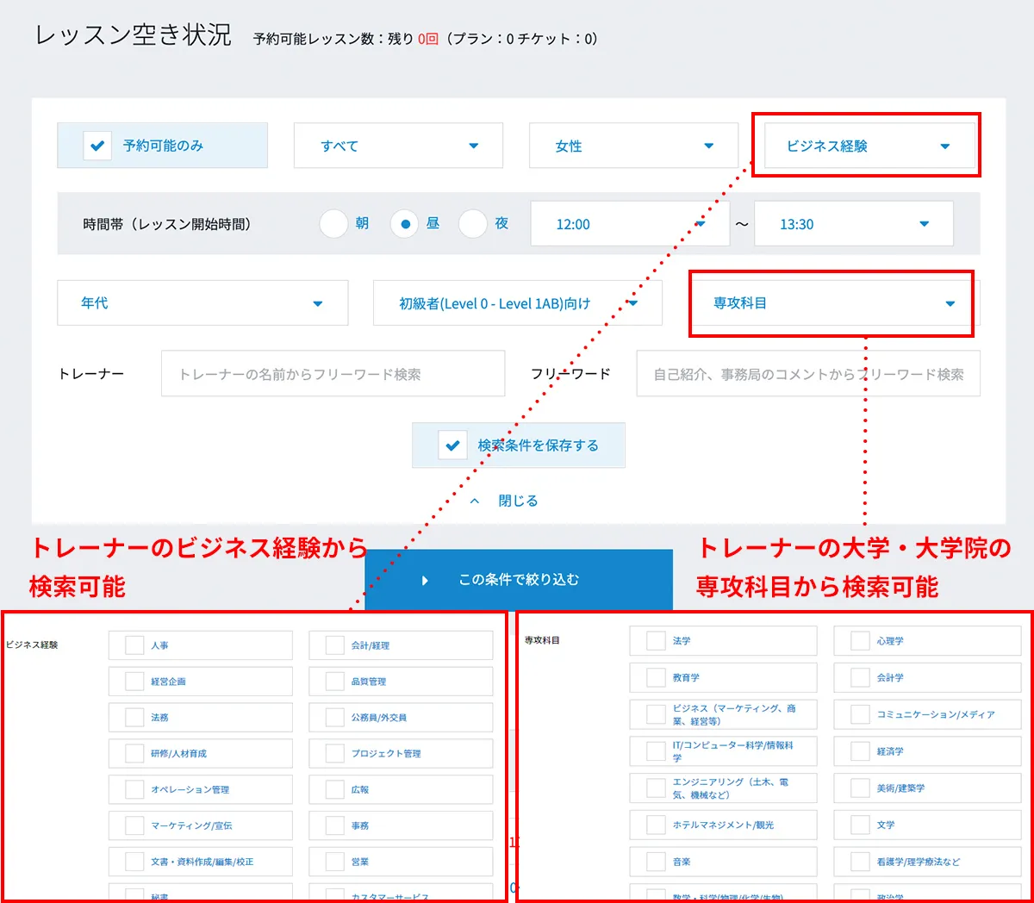
Task: Check the マーケティング/宣伝 checkbox
Action: [134, 825]
